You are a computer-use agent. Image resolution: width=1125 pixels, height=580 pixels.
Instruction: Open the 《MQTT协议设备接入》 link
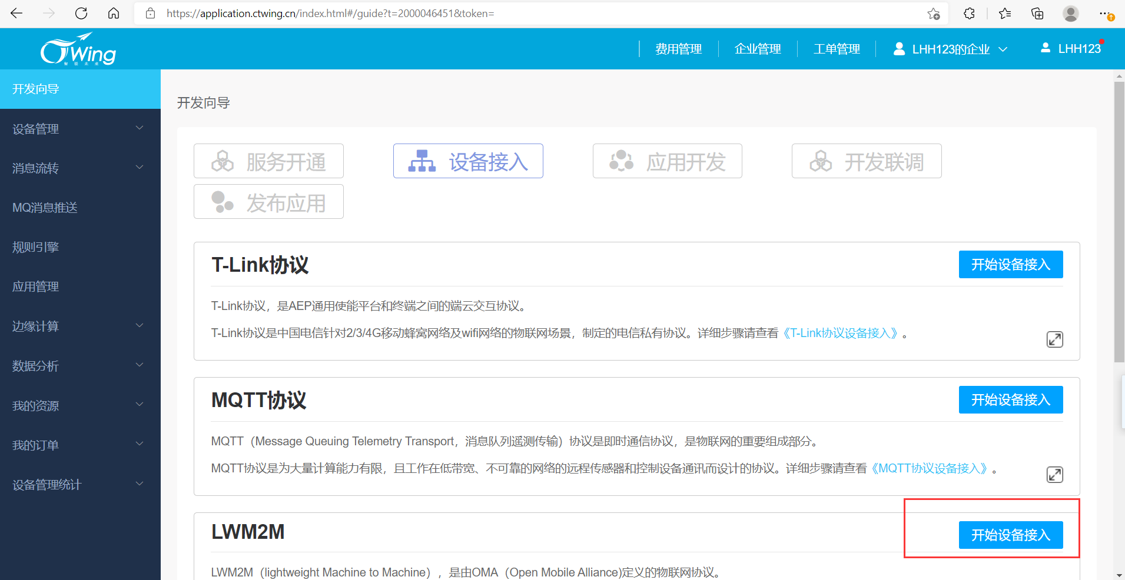929,468
